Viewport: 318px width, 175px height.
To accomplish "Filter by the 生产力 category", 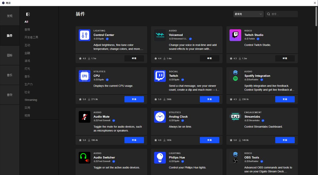I will click(x=29, y=84).
